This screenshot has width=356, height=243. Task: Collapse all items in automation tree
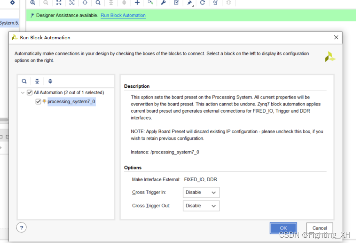tap(37, 81)
